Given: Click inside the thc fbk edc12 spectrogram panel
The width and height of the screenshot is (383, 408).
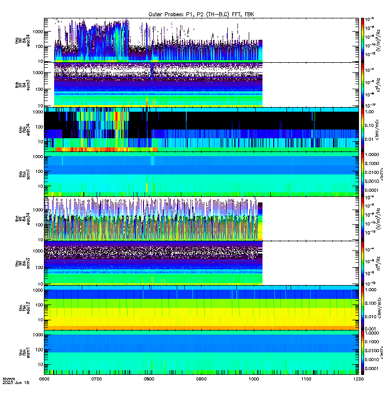Looking at the screenshot, I should point(201,308).
